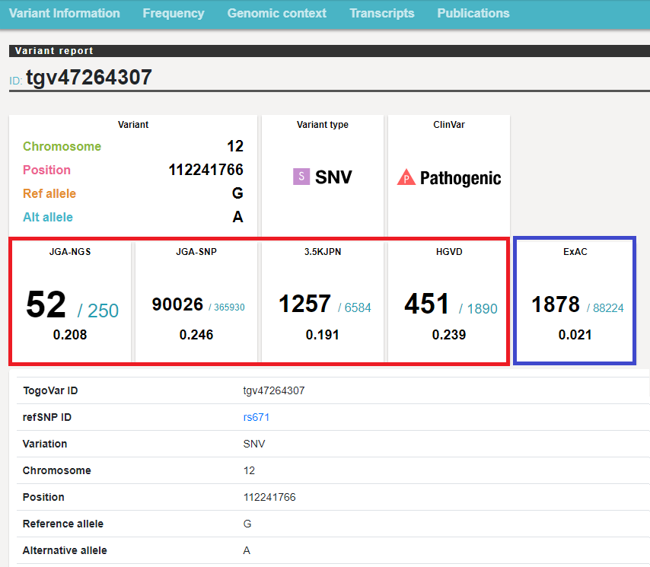650x567 pixels.
Task: Click the Chromosome label in Variant card
Action: click(62, 147)
